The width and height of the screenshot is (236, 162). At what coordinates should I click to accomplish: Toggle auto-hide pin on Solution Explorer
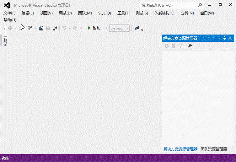coord(225,38)
